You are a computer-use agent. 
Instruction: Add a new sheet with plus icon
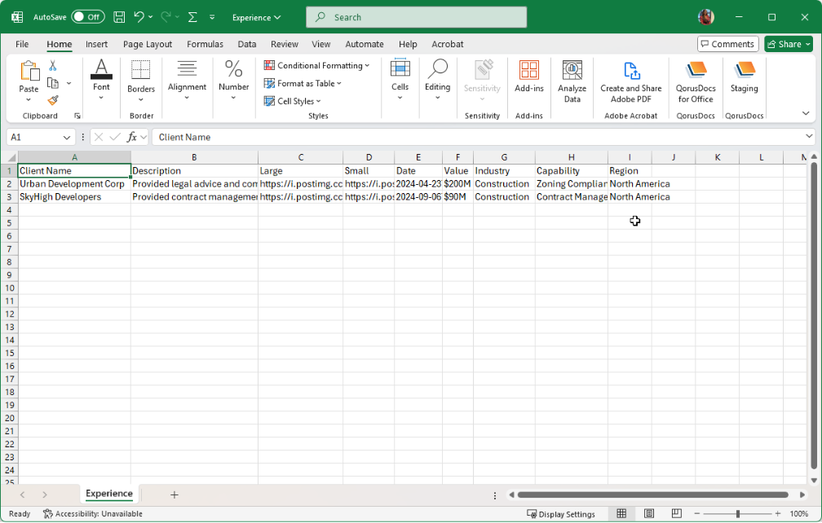click(174, 494)
